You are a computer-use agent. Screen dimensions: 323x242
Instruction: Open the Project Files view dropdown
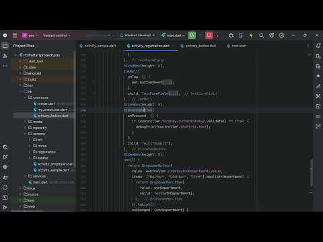point(26,46)
